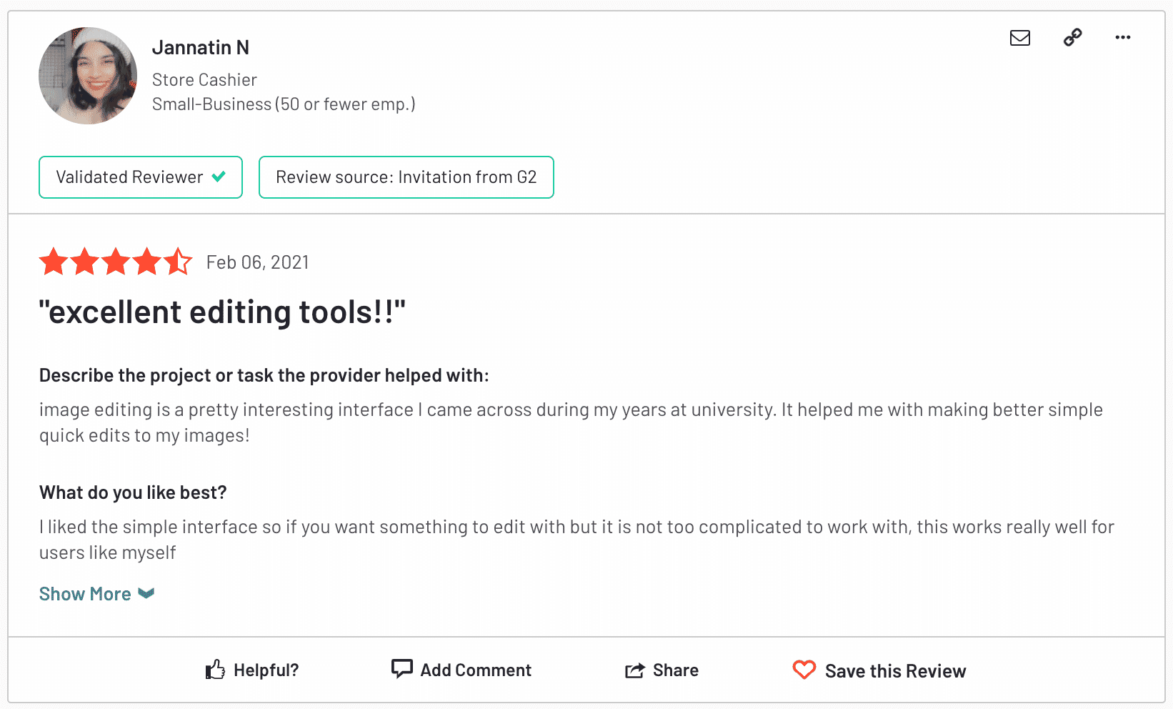Click the "excellent editing tools!!" review title
This screenshot has width=1173, height=709.
pos(222,312)
